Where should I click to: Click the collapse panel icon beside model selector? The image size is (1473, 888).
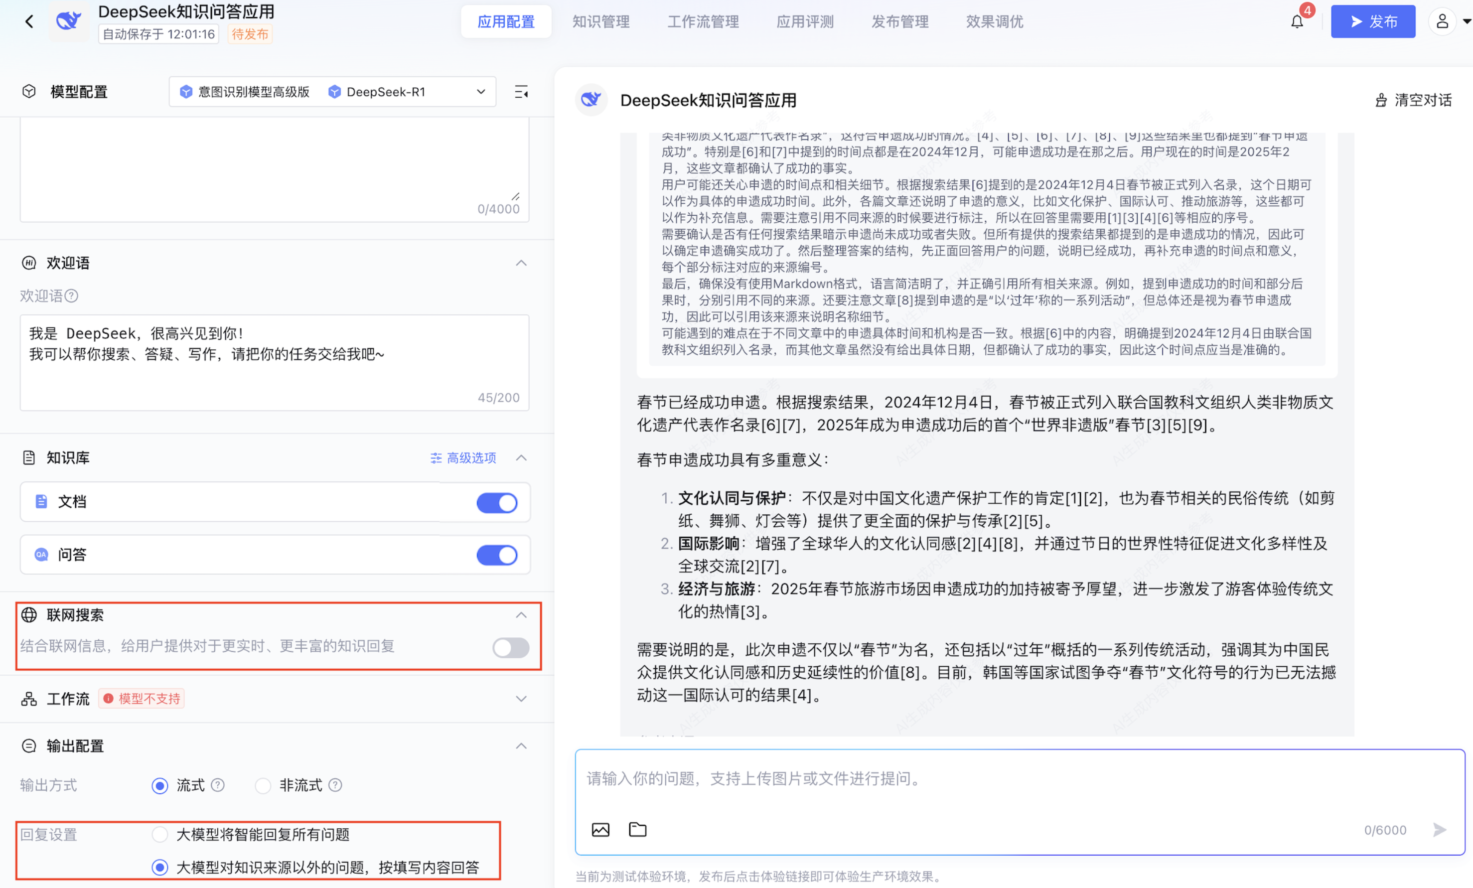tap(521, 92)
